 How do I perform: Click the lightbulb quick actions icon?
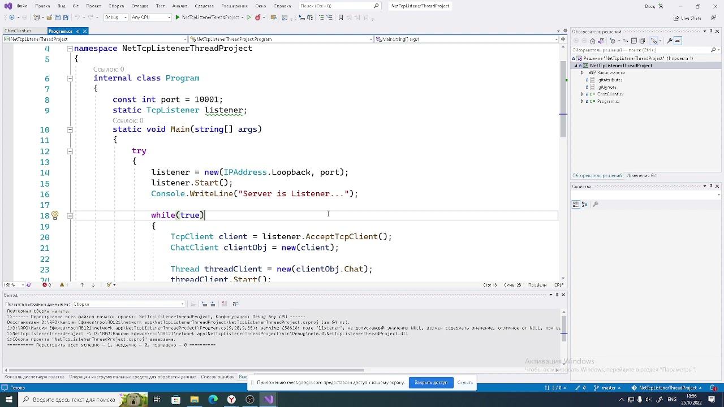pos(55,215)
